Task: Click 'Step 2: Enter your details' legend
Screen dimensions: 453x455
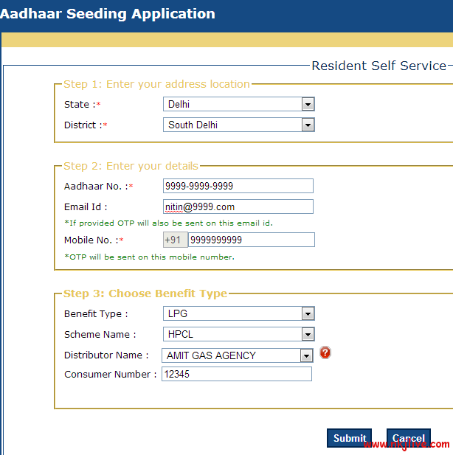Action: pyautogui.click(x=131, y=166)
